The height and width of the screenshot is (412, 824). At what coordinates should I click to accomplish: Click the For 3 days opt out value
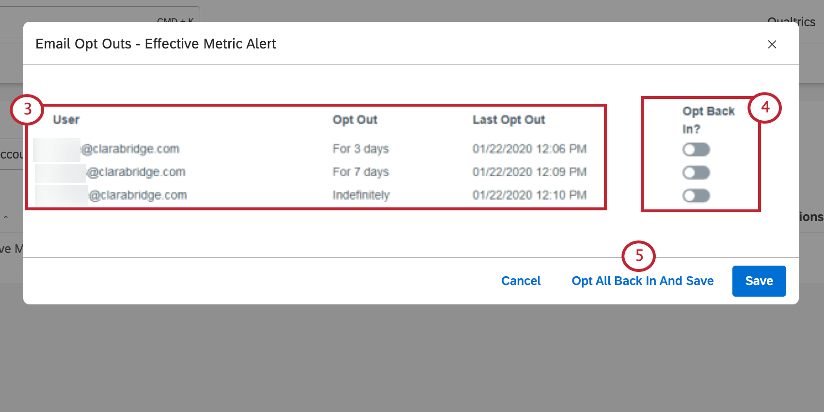point(361,149)
